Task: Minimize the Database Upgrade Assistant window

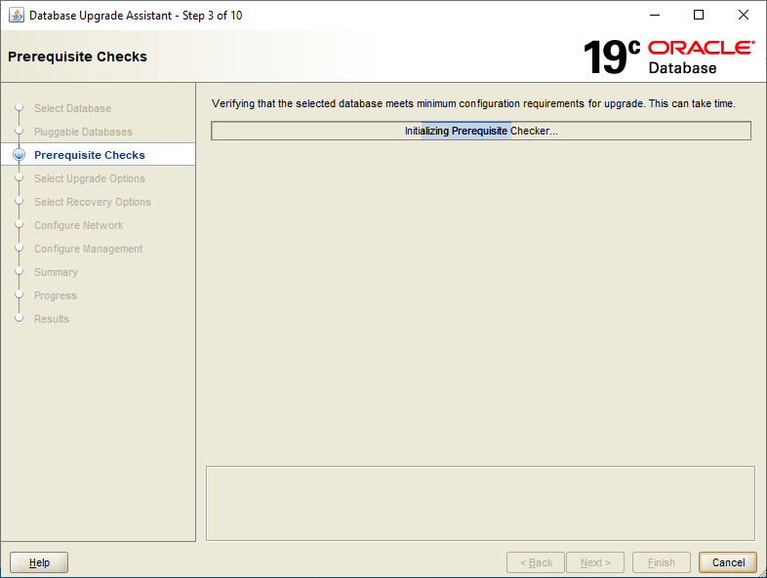Action: click(655, 16)
